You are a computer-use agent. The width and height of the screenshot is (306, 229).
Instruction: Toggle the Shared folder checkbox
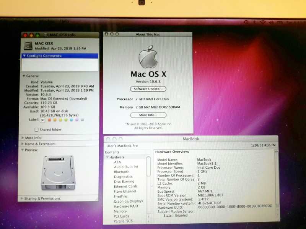36,130
